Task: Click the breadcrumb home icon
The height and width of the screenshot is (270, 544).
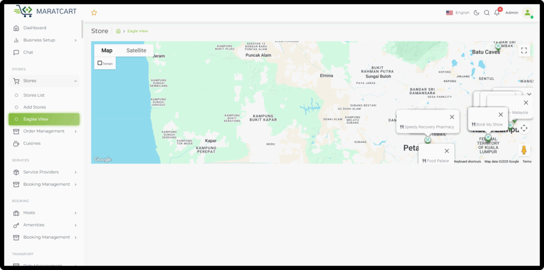Action: pos(118,31)
